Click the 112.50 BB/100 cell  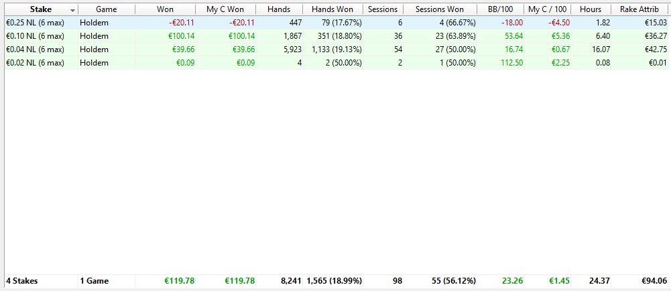pos(512,63)
